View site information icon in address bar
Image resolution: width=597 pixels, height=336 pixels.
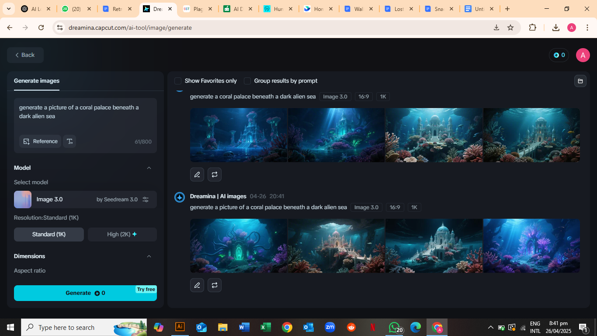click(x=60, y=28)
